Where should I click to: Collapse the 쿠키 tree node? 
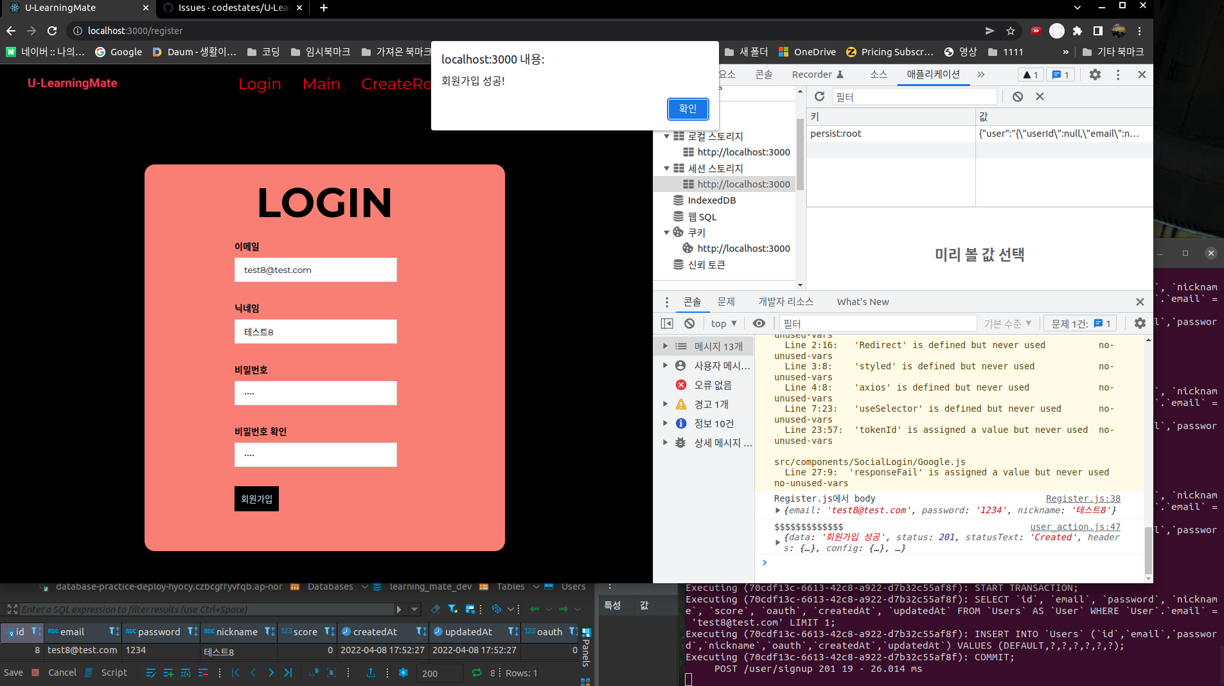pos(666,233)
